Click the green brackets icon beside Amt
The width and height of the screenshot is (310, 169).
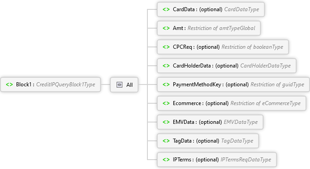point(166,28)
